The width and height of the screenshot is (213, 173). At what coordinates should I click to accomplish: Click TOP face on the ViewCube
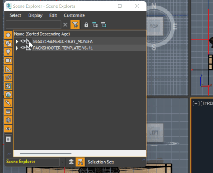click(154, 26)
